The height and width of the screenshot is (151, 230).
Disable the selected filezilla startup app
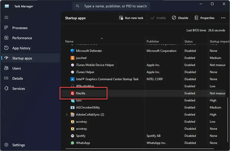pyautogui.click(x=180, y=18)
